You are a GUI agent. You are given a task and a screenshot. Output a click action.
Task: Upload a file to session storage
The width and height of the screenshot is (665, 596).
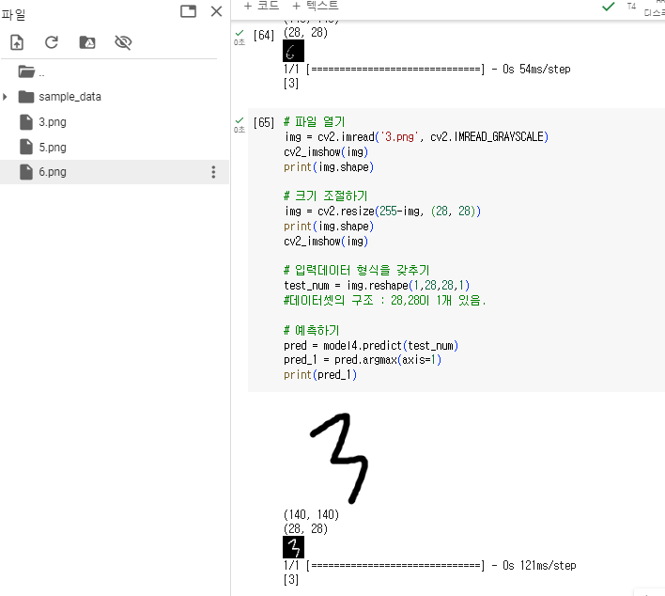click(x=17, y=42)
